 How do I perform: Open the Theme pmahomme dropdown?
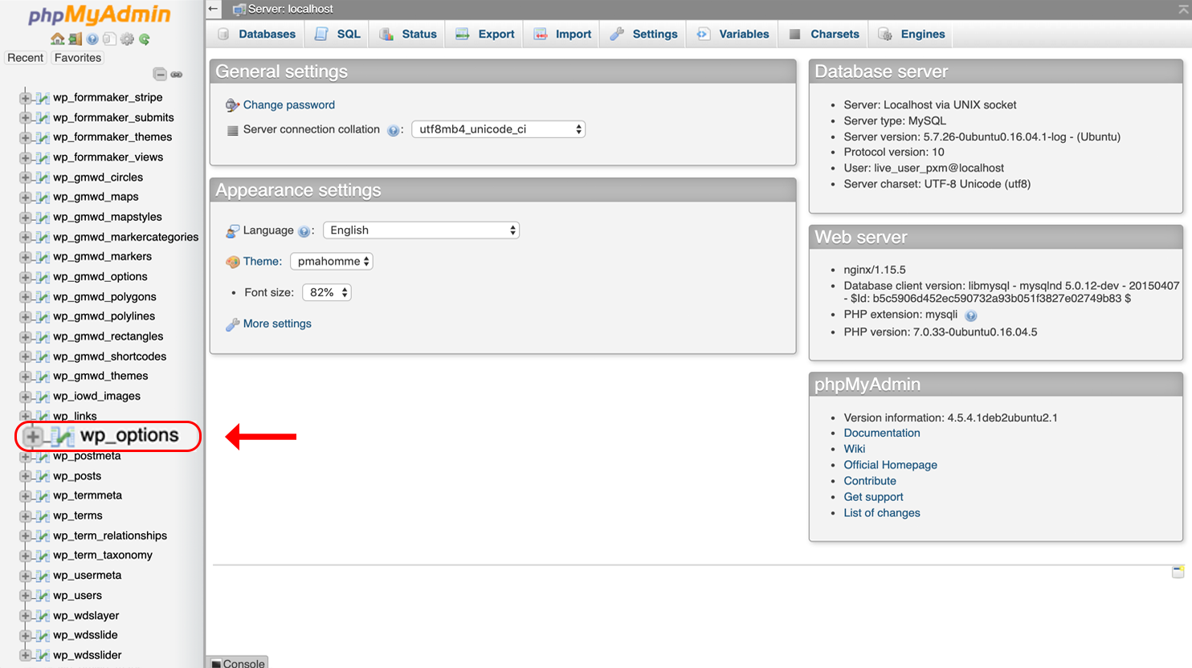click(331, 262)
